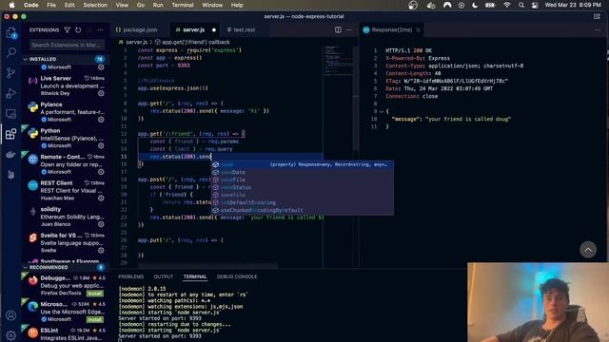This screenshot has width=609, height=342.
Task: Open REST Client extension manage gear
Action: pyautogui.click(x=101, y=199)
